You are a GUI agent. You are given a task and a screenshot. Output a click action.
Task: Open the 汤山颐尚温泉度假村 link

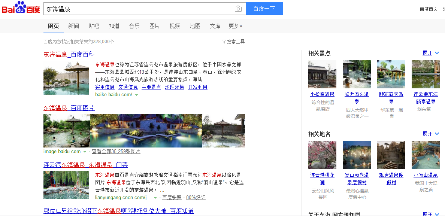[357, 179]
